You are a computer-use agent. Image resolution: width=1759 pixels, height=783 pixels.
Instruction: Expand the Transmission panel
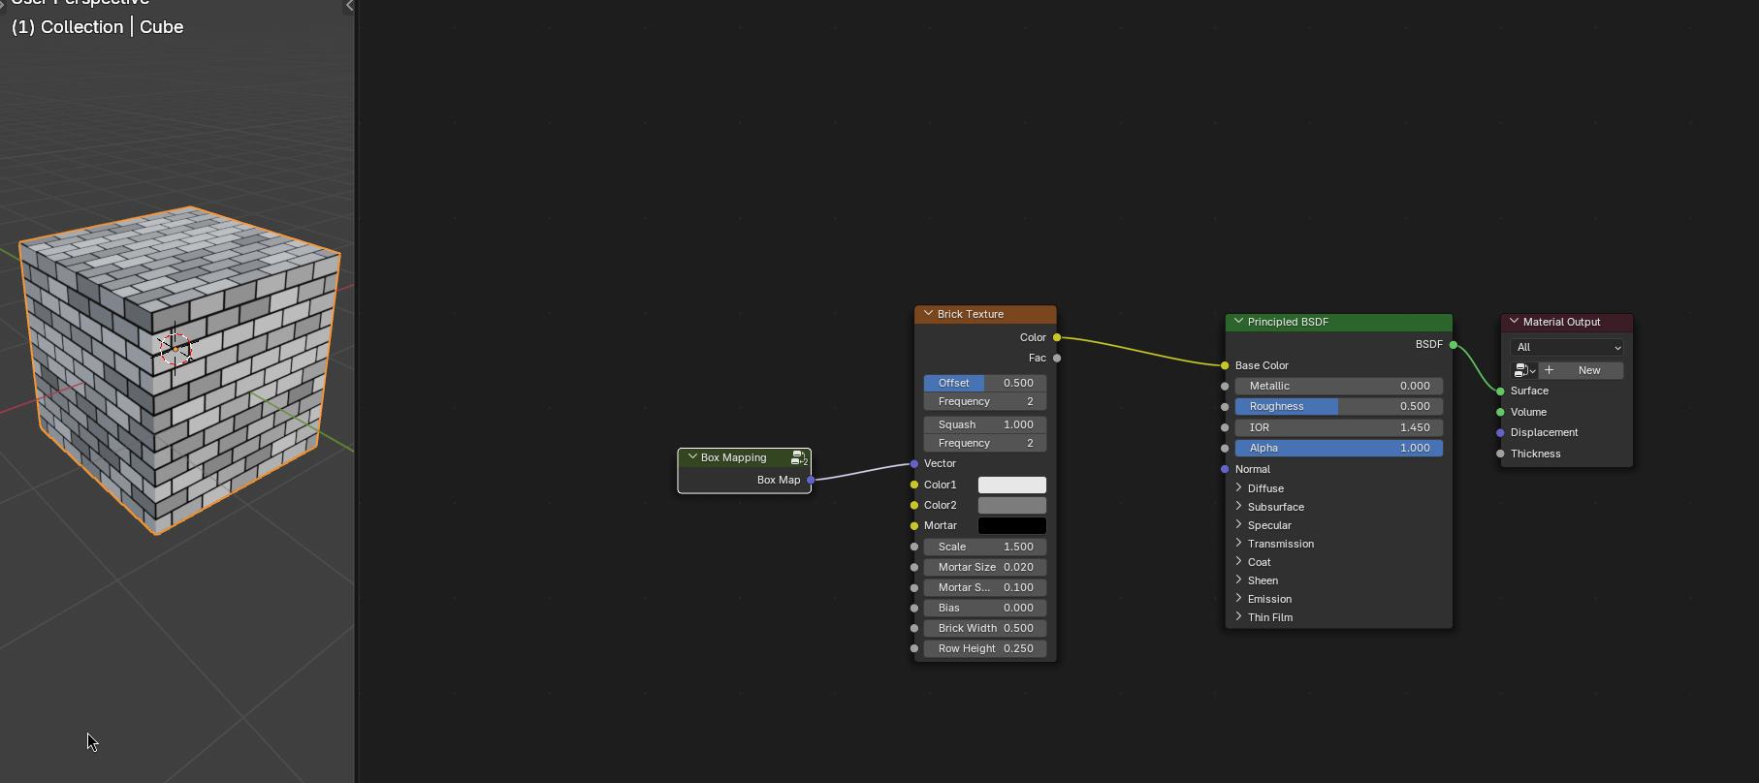tap(1239, 544)
